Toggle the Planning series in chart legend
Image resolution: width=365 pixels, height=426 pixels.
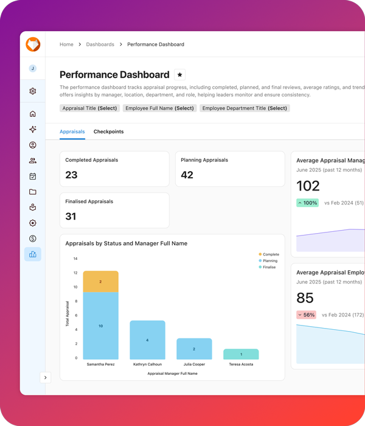(x=269, y=261)
